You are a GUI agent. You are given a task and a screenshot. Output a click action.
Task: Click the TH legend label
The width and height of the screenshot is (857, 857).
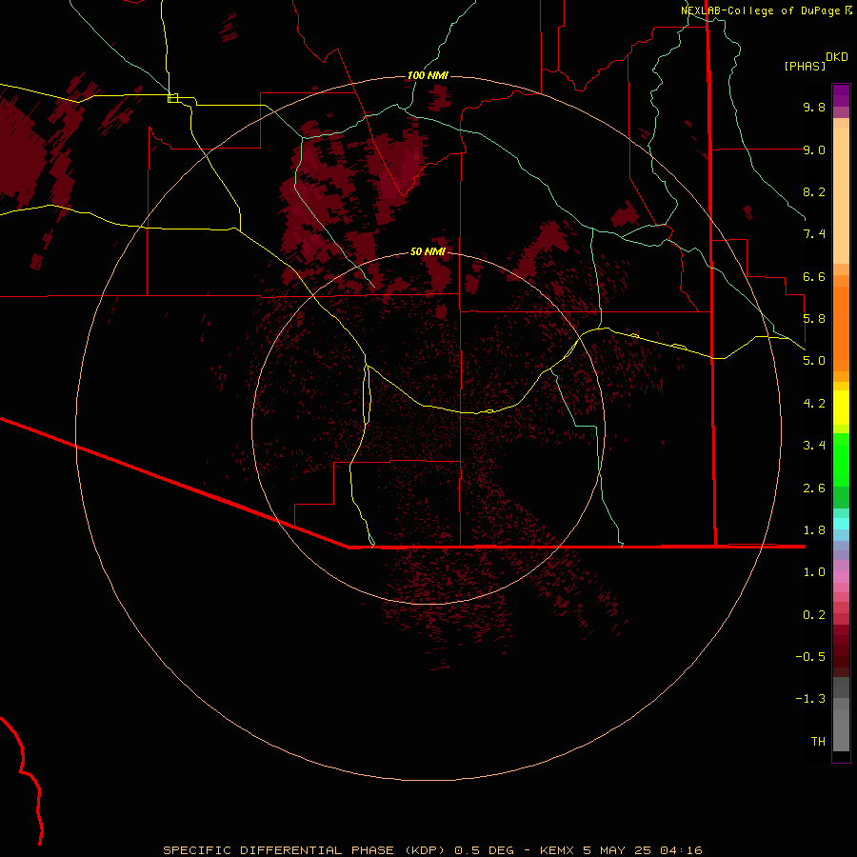pyautogui.click(x=818, y=742)
